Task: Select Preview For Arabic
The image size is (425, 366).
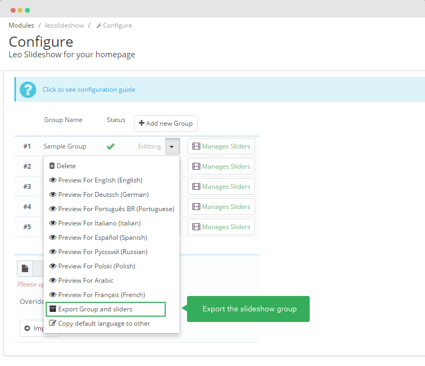Action: tap(112, 281)
